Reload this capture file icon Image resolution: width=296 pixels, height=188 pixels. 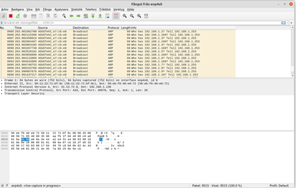(x=55, y=16)
